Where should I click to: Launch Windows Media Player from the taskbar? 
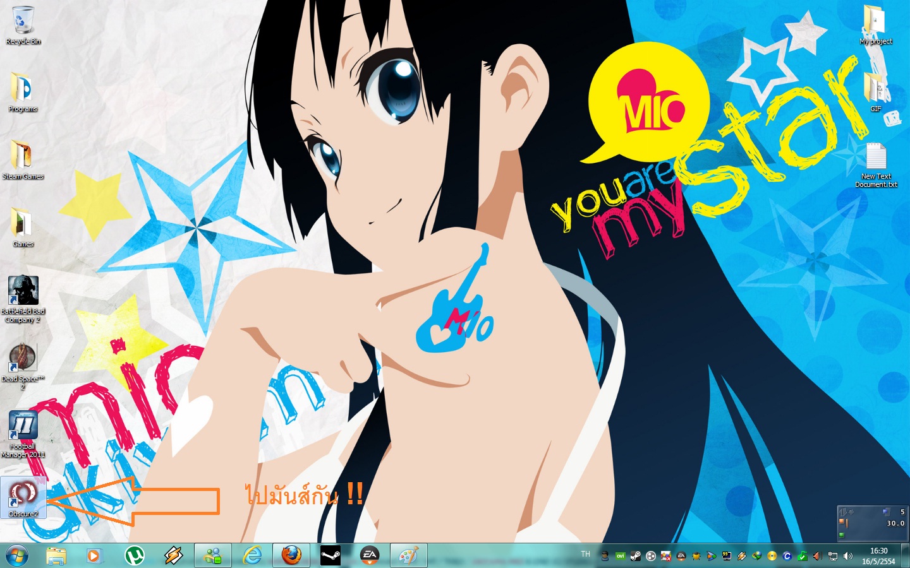94,555
